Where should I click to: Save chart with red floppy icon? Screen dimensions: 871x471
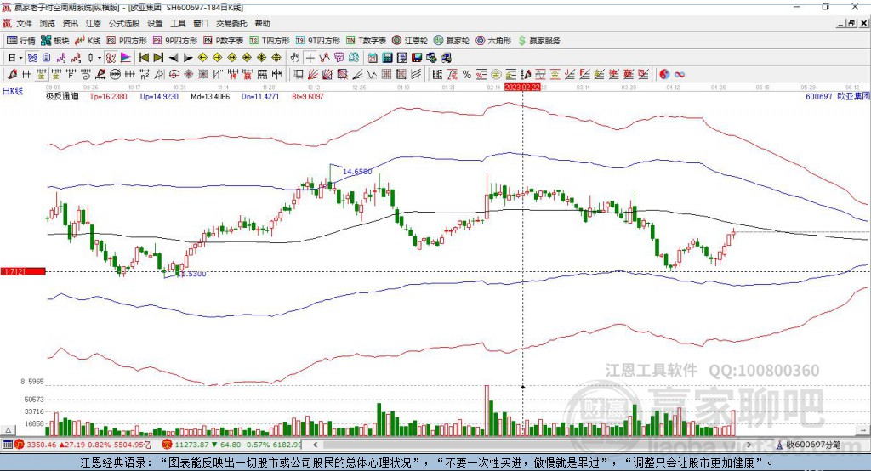417,58
